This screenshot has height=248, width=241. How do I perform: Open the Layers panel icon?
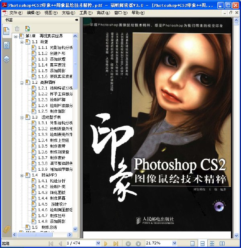click(6, 59)
